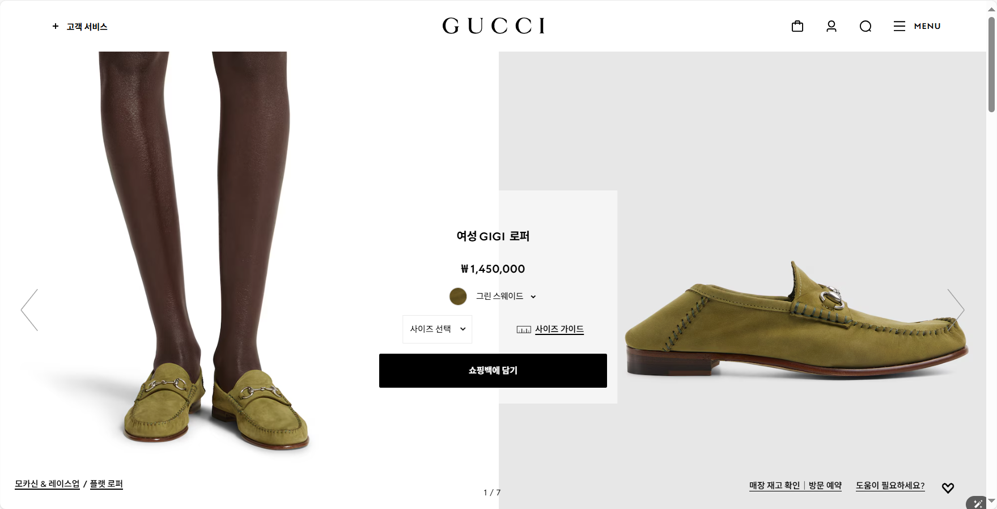Go to previous product image arrow
Image resolution: width=997 pixels, height=509 pixels.
(29, 310)
